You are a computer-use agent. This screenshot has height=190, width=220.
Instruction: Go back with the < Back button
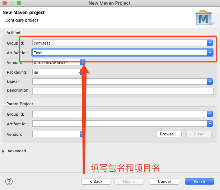[96, 181]
